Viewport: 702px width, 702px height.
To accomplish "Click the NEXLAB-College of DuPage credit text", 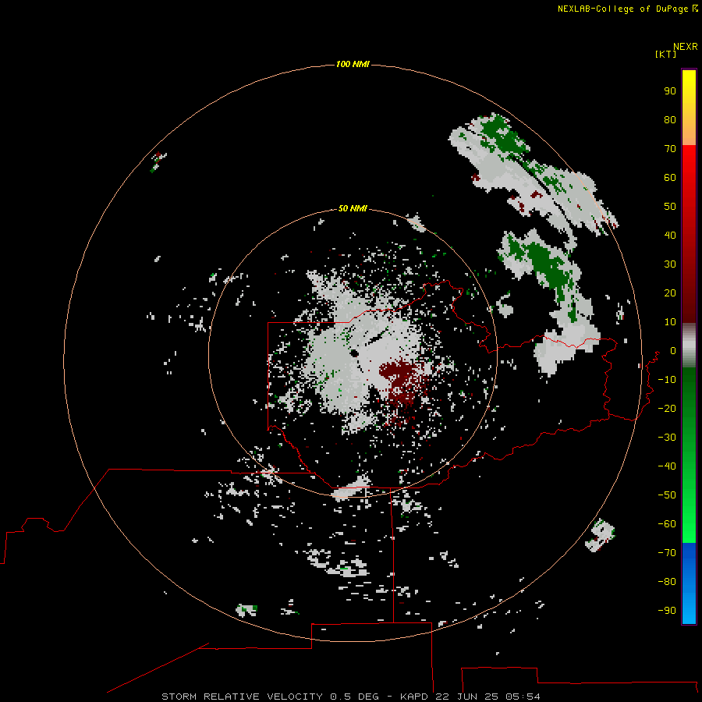I will tap(628, 9).
